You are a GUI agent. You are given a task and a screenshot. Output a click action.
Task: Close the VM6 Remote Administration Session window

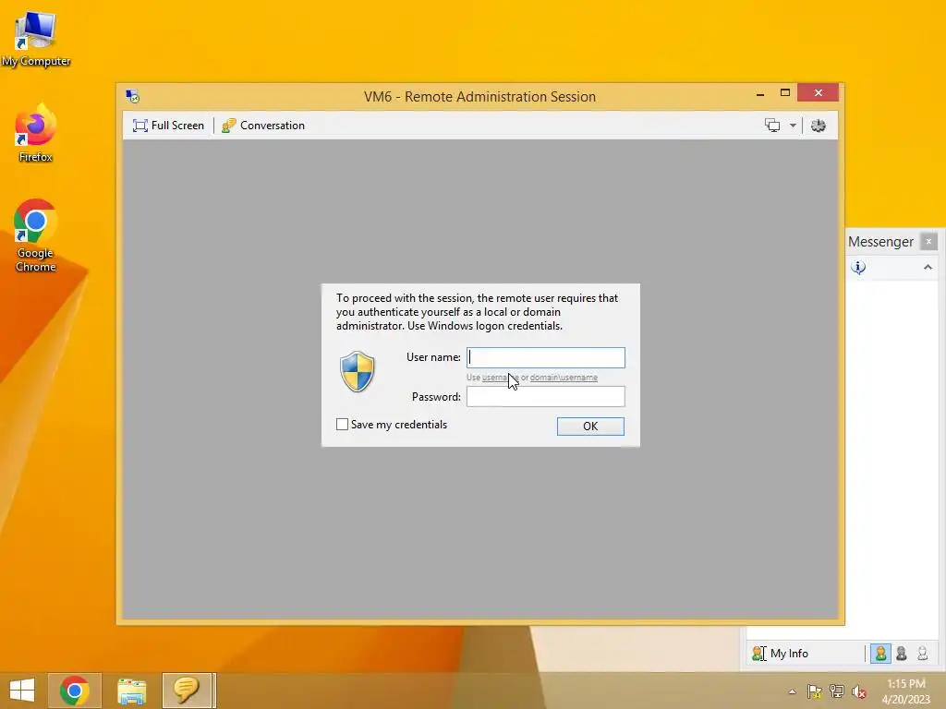pyautogui.click(x=819, y=93)
